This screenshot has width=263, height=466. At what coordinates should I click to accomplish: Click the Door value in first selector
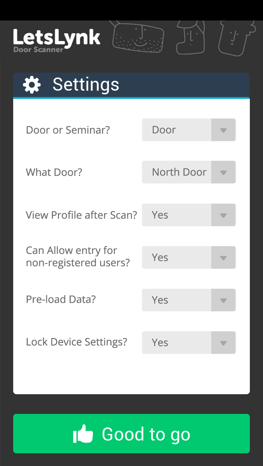[164, 130]
